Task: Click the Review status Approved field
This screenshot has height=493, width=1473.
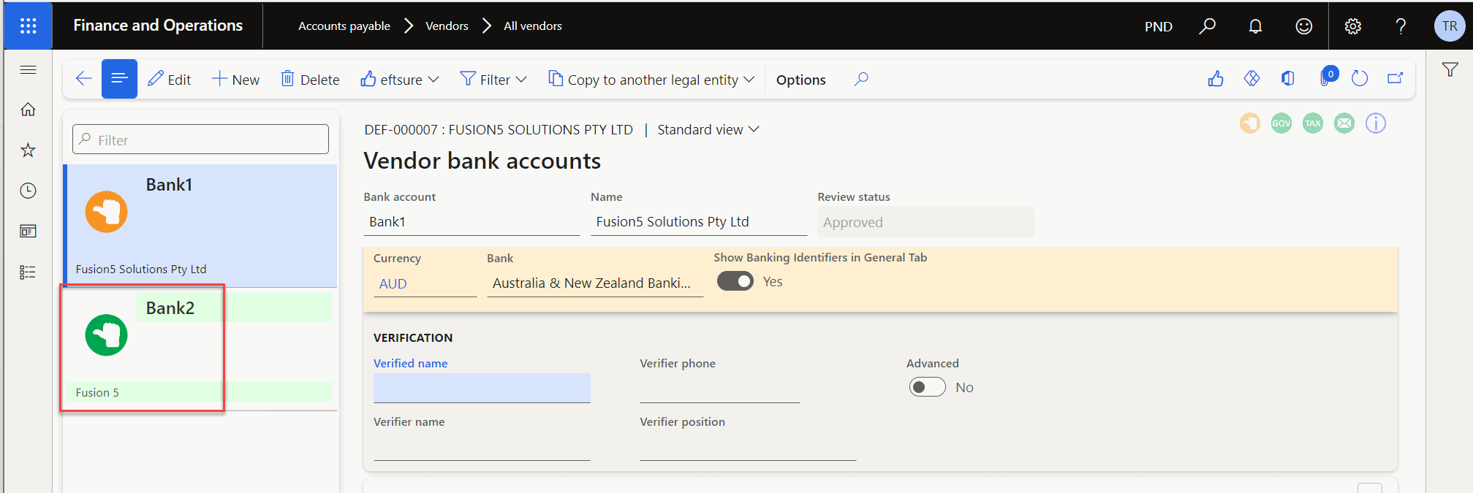Action: 925,222
